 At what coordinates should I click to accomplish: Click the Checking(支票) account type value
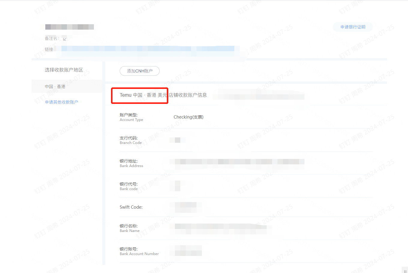[188, 117]
